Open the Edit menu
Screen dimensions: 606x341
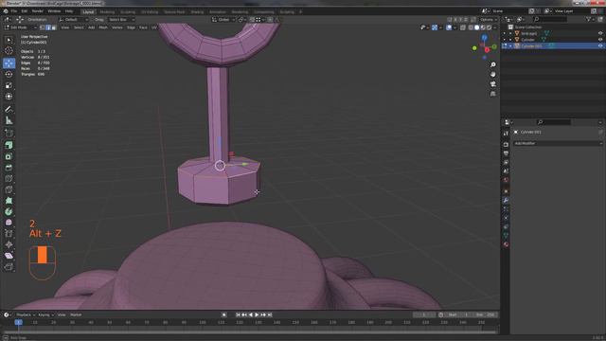[x=25, y=11]
